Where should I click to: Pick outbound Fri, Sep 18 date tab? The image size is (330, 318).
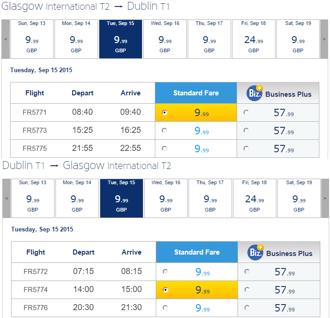pos(253,39)
